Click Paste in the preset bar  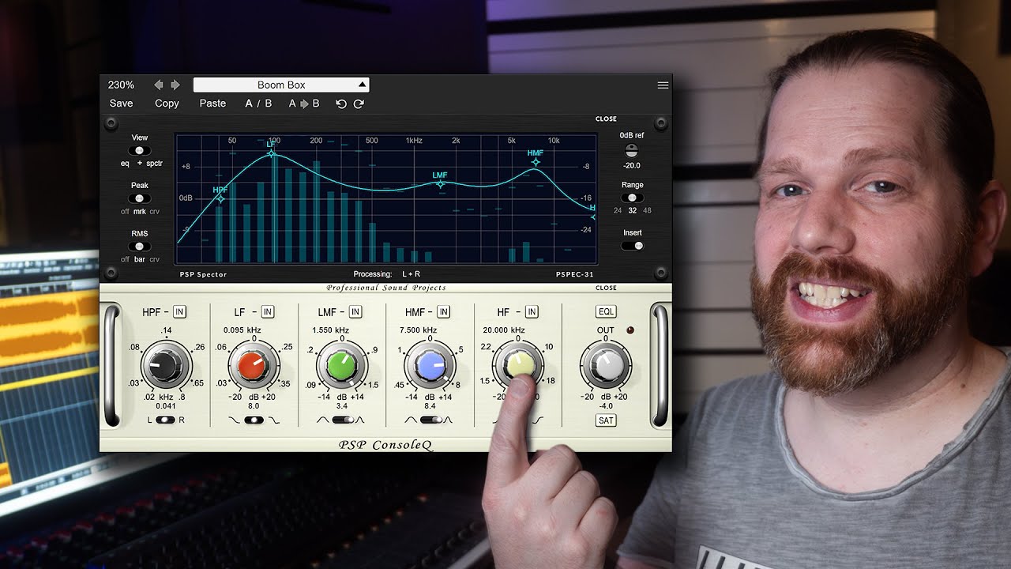212,104
